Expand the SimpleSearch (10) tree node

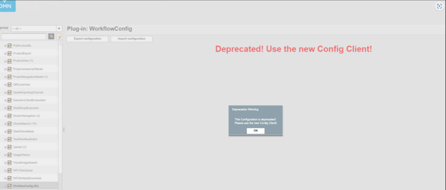tap(5, 124)
